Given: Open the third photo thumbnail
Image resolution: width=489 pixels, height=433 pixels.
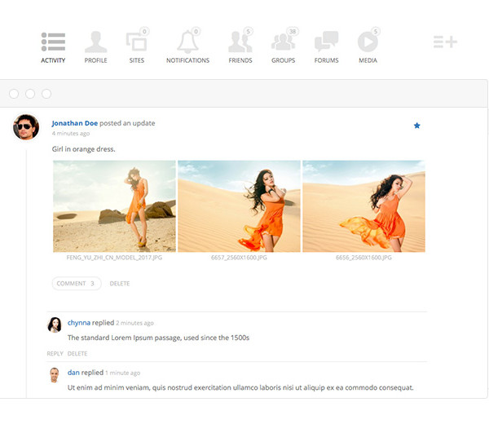Looking at the screenshot, I should pos(363,205).
